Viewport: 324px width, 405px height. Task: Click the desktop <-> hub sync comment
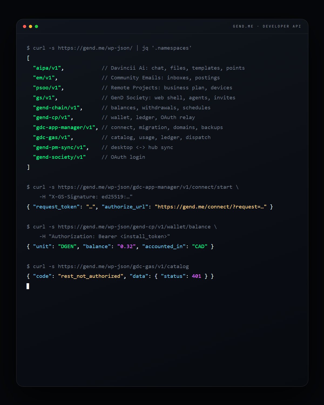(x=137, y=147)
